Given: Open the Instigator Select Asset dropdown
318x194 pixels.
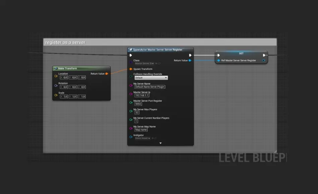Looking at the screenshot, I should tap(143, 138).
